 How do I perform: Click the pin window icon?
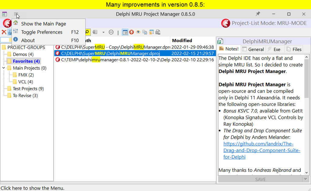258,14
